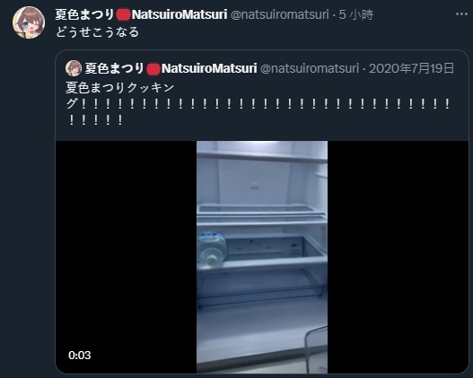The height and width of the screenshot is (378, 473).
Task: Click the water bottle in the fridge video
Action: 212,250
